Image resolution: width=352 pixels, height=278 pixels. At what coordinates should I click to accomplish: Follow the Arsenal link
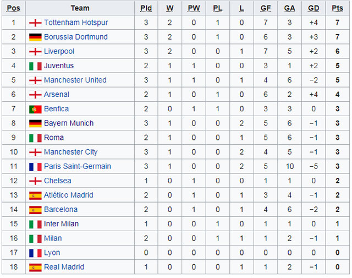coord(57,95)
